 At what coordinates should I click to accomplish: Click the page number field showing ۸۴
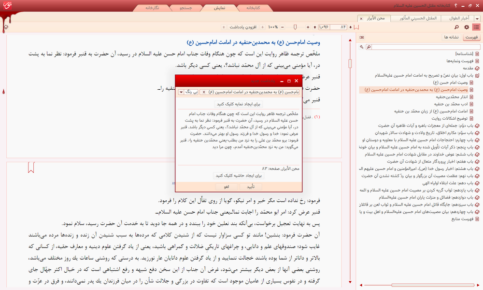[x=339, y=27]
